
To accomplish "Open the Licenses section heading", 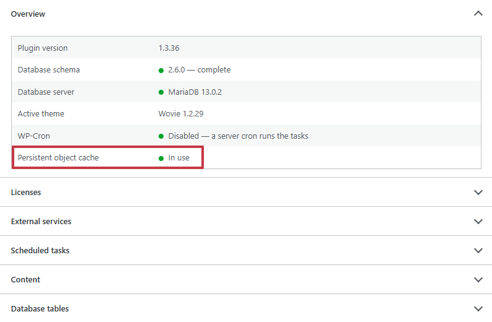I will pos(26,192).
